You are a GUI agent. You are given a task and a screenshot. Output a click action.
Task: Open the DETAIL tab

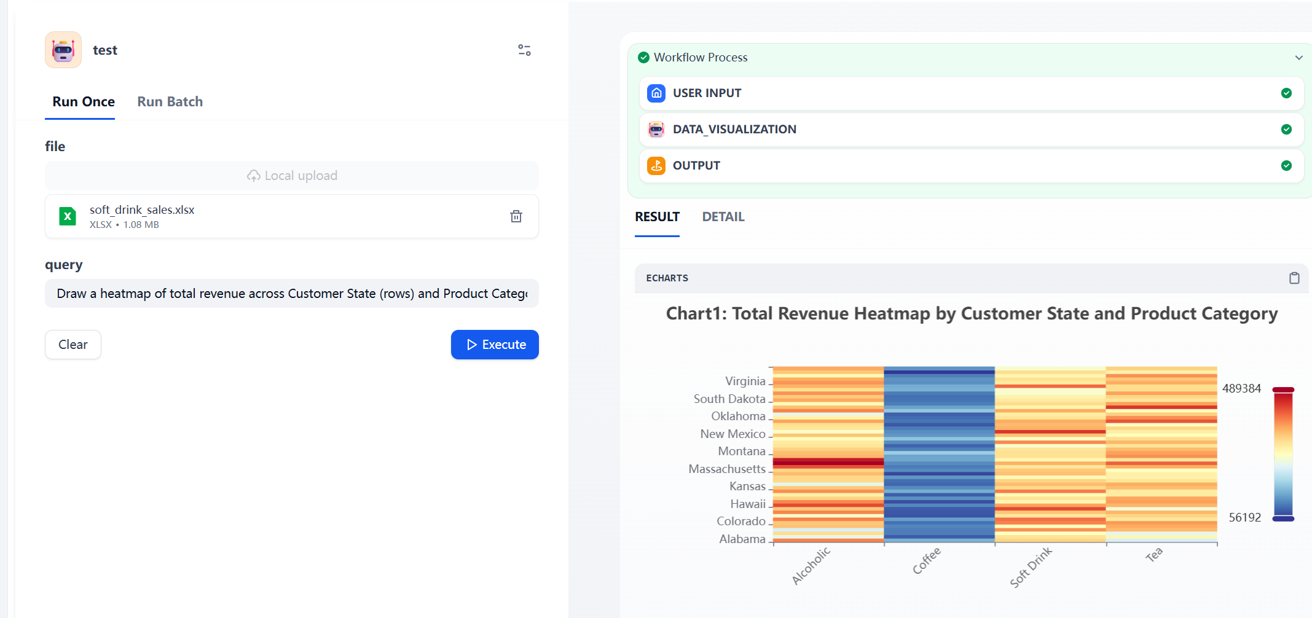(723, 217)
